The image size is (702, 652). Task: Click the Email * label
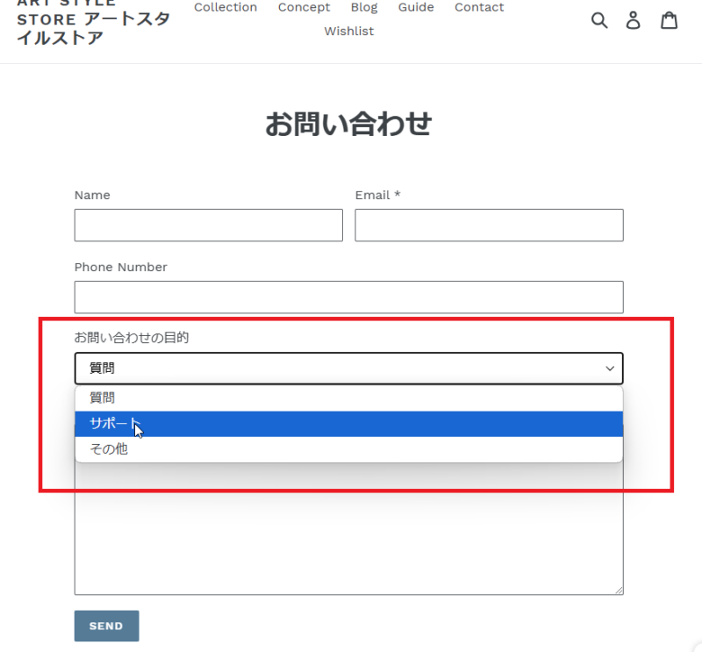click(x=378, y=195)
